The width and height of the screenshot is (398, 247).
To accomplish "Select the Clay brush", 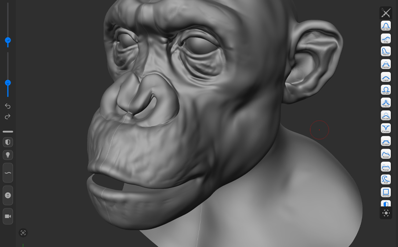I will pyautogui.click(x=386, y=38).
